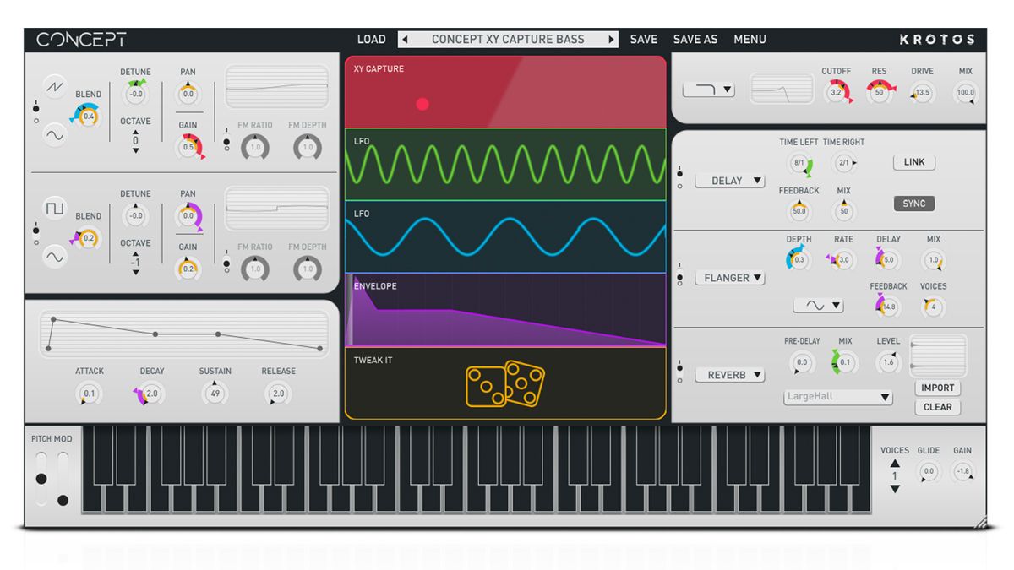The image size is (1014, 570).
Task: Click the delay Feedback knob
Action: click(799, 211)
